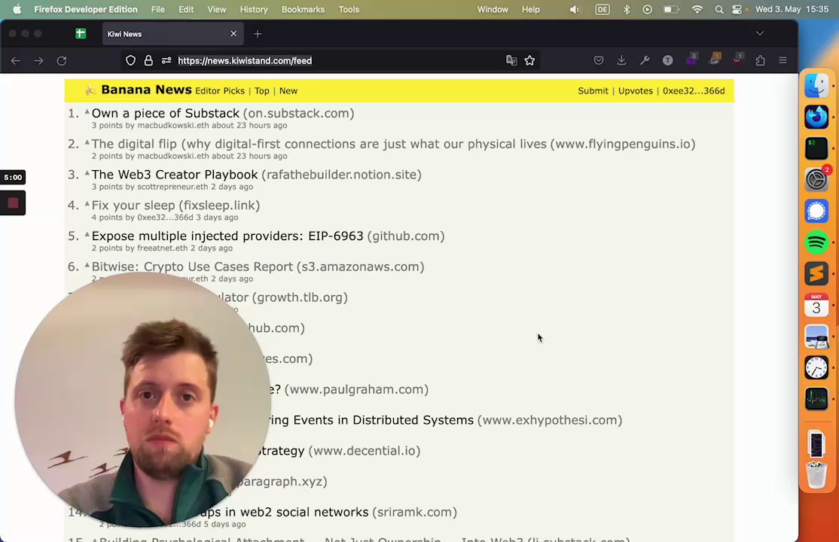The image size is (839, 542).
Task: Open the Upvotes page link
Action: pyautogui.click(x=636, y=91)
